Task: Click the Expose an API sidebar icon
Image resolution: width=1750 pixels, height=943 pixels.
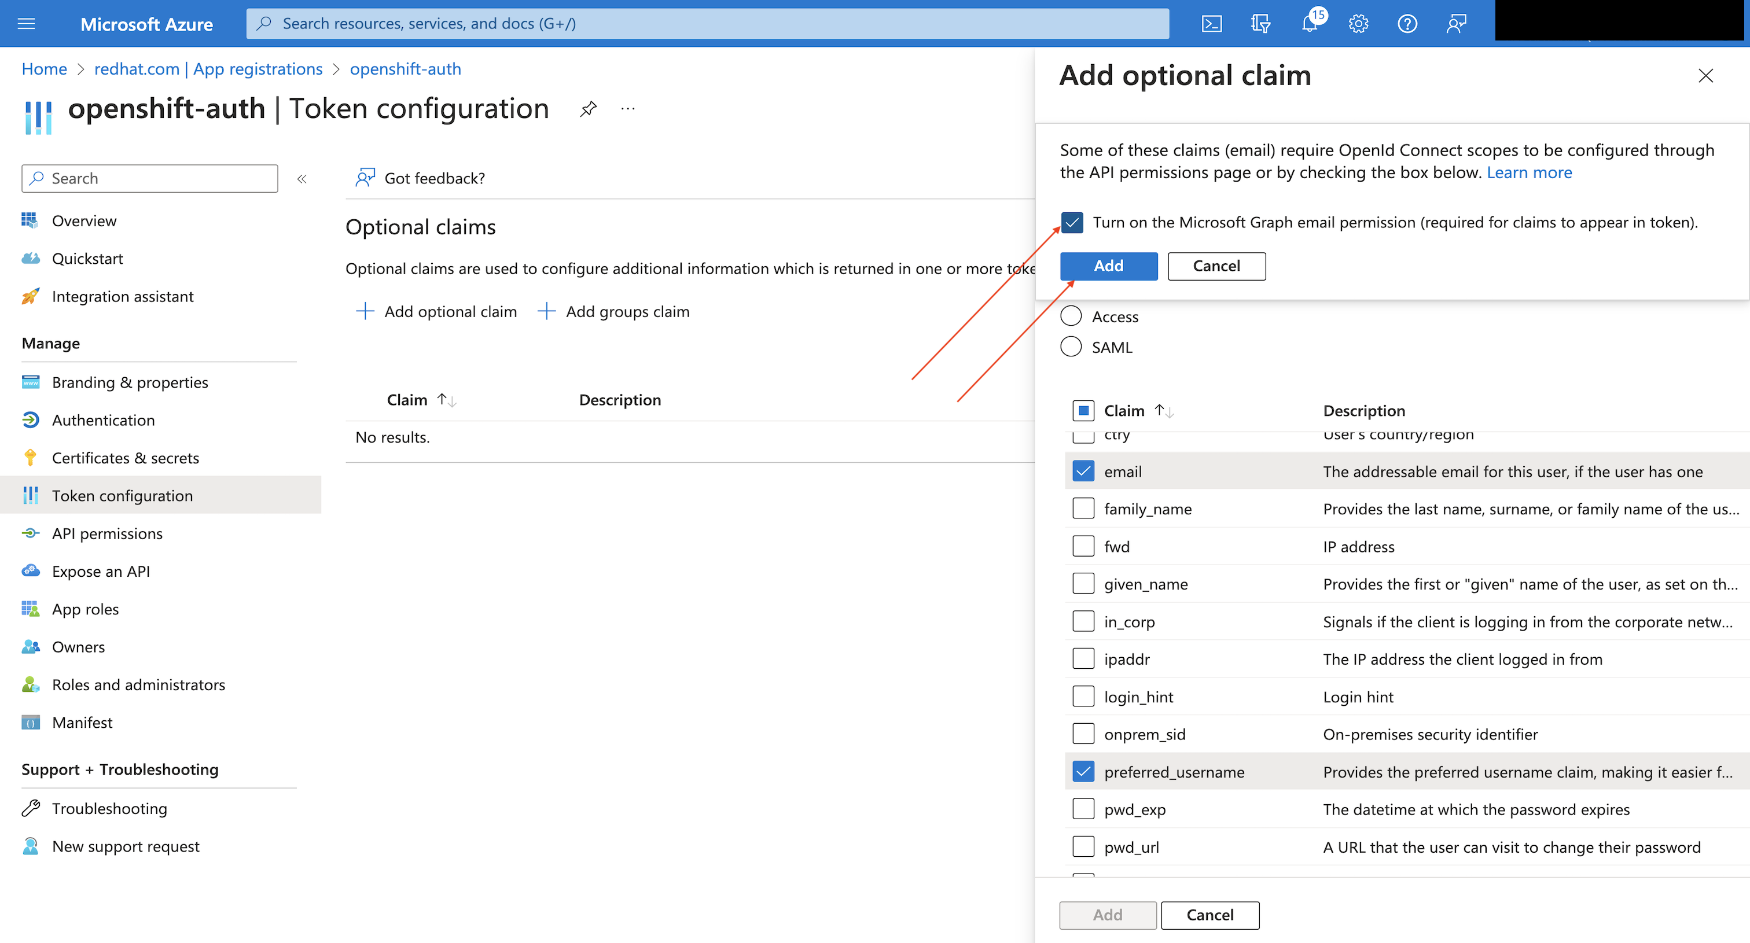Action: pos(30,569)
